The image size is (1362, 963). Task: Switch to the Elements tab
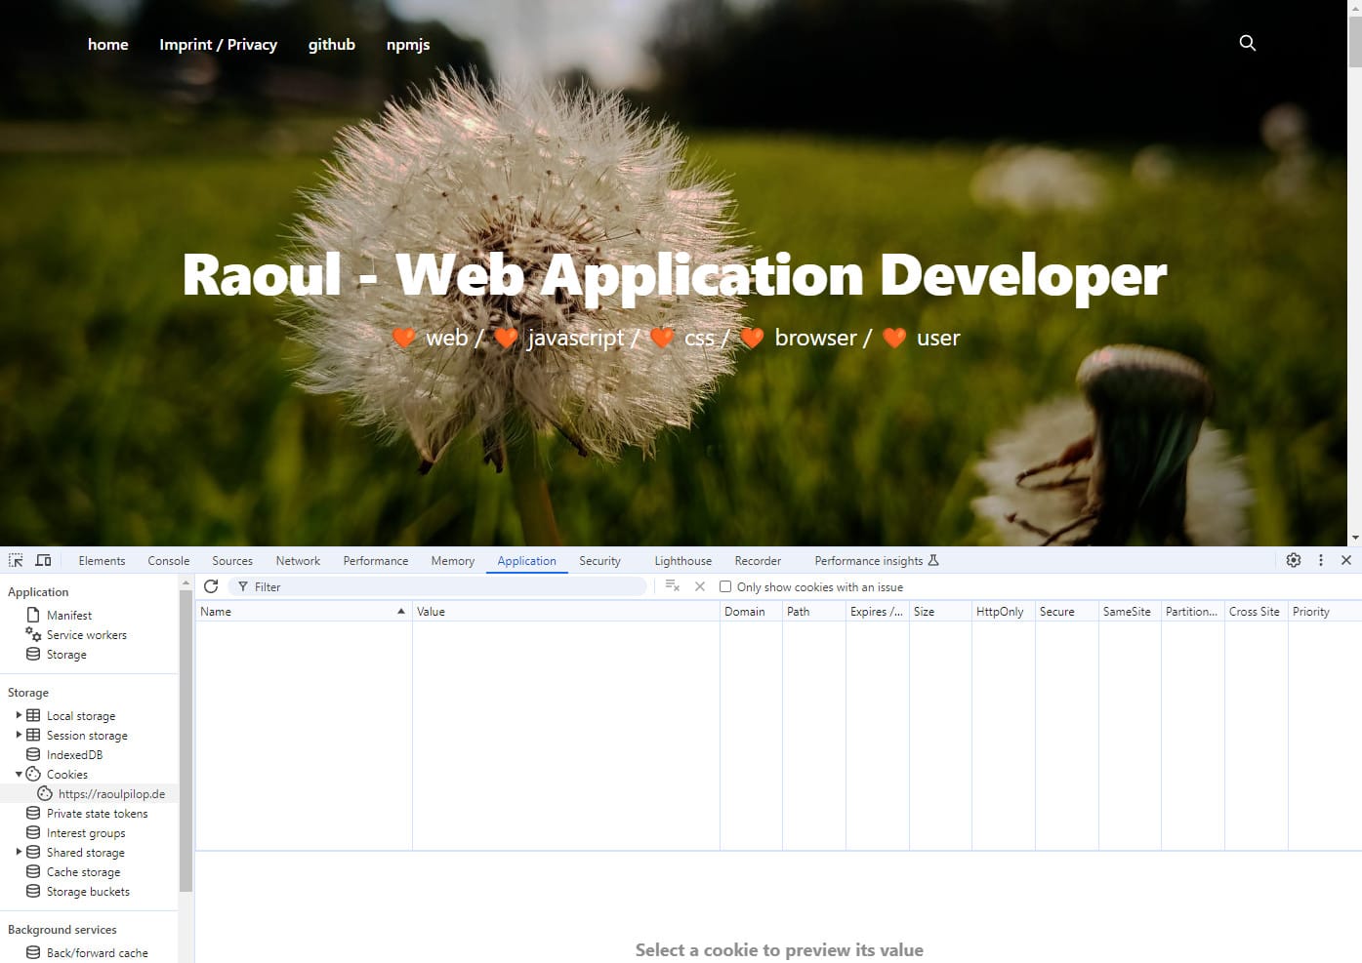pos(102,560)
